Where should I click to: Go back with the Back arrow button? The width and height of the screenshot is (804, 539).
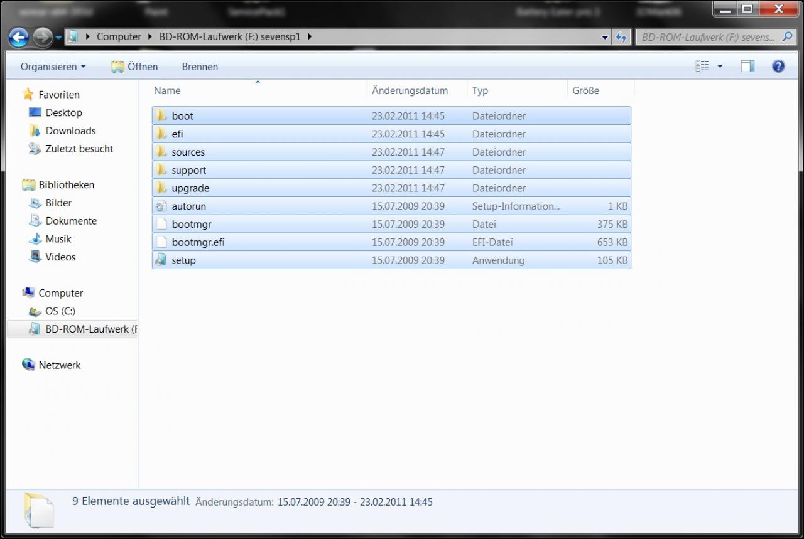(x=19, y=38)
